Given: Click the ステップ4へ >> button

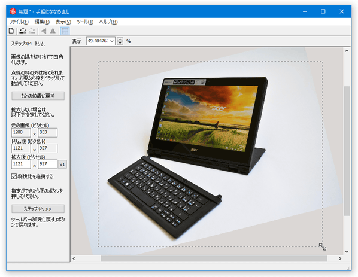Looking at the screenshot, I should (38, 209).
